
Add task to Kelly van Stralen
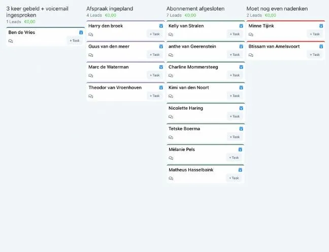tap(235, 34)
